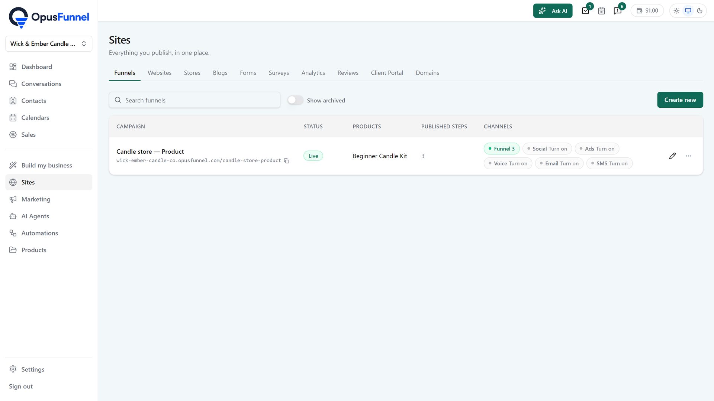
Task: Switch to the Funnels tab
Action: point(125,73)
